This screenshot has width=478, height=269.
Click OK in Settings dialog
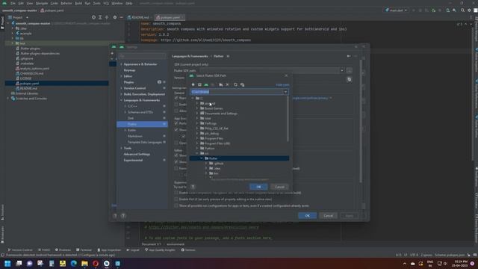click(x=307, y=216)
